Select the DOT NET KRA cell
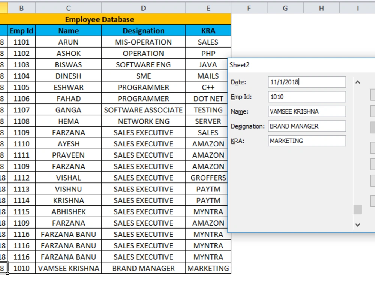Viewport: 375px width, 281px height. coord(207,99)
